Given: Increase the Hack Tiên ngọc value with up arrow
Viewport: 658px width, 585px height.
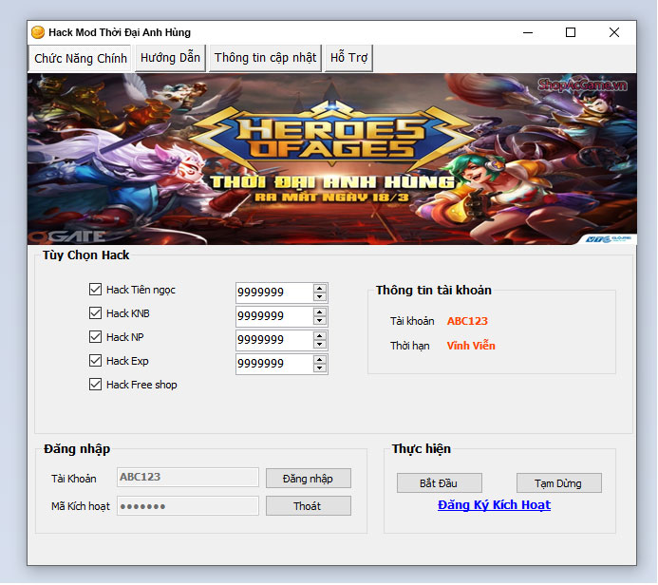Looking at the screenshot, I should (320, 289).
